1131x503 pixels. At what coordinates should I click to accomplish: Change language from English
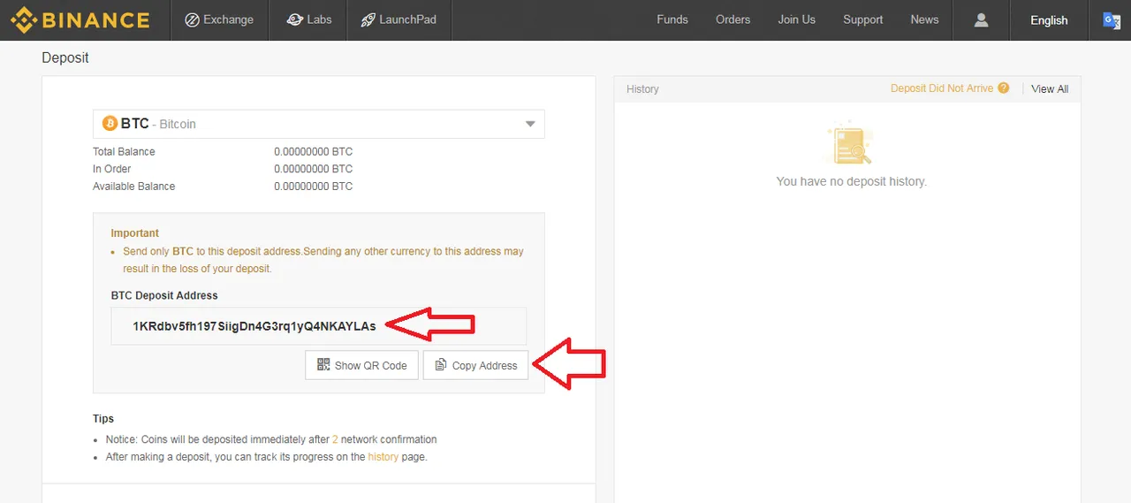(x=1049, y=20)
